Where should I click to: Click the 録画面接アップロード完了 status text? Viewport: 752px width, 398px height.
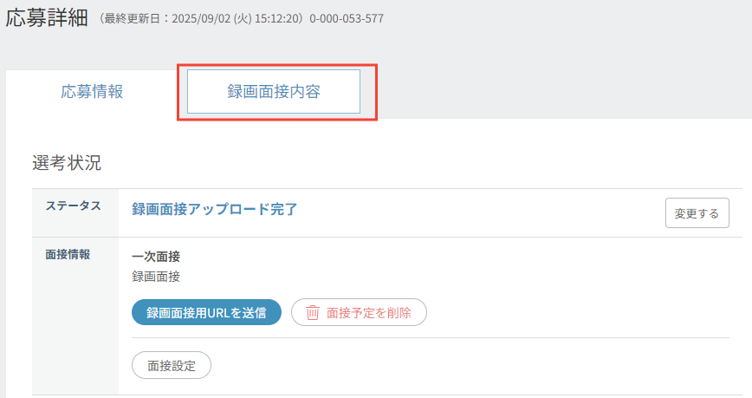[x=214, y=209]
